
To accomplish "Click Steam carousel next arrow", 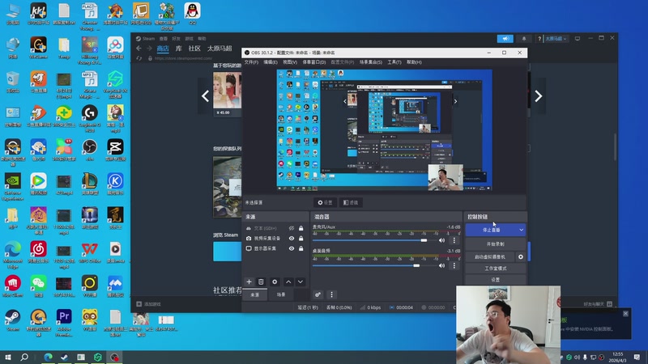I will [x=538, y=96].
